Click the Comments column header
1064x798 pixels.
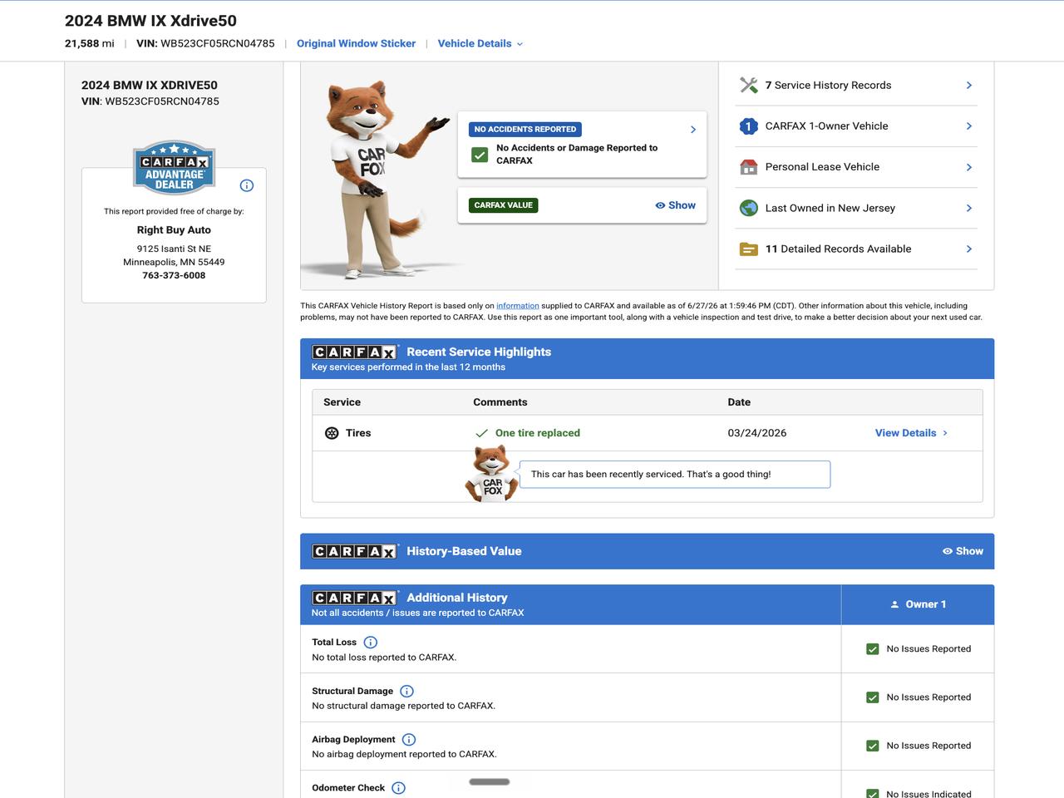click(500, 402)
